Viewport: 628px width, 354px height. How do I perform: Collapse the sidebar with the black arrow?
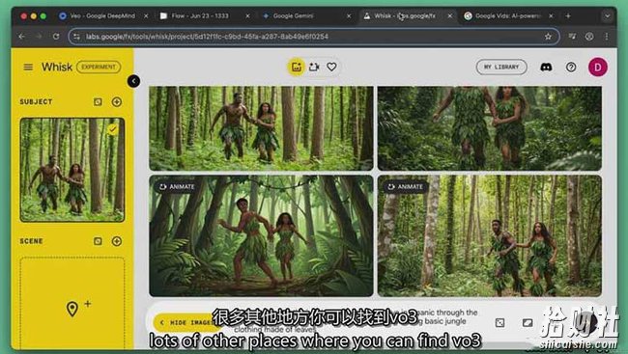(133, 81)
